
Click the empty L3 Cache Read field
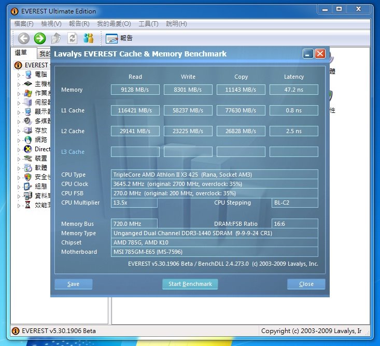point(135,152)
